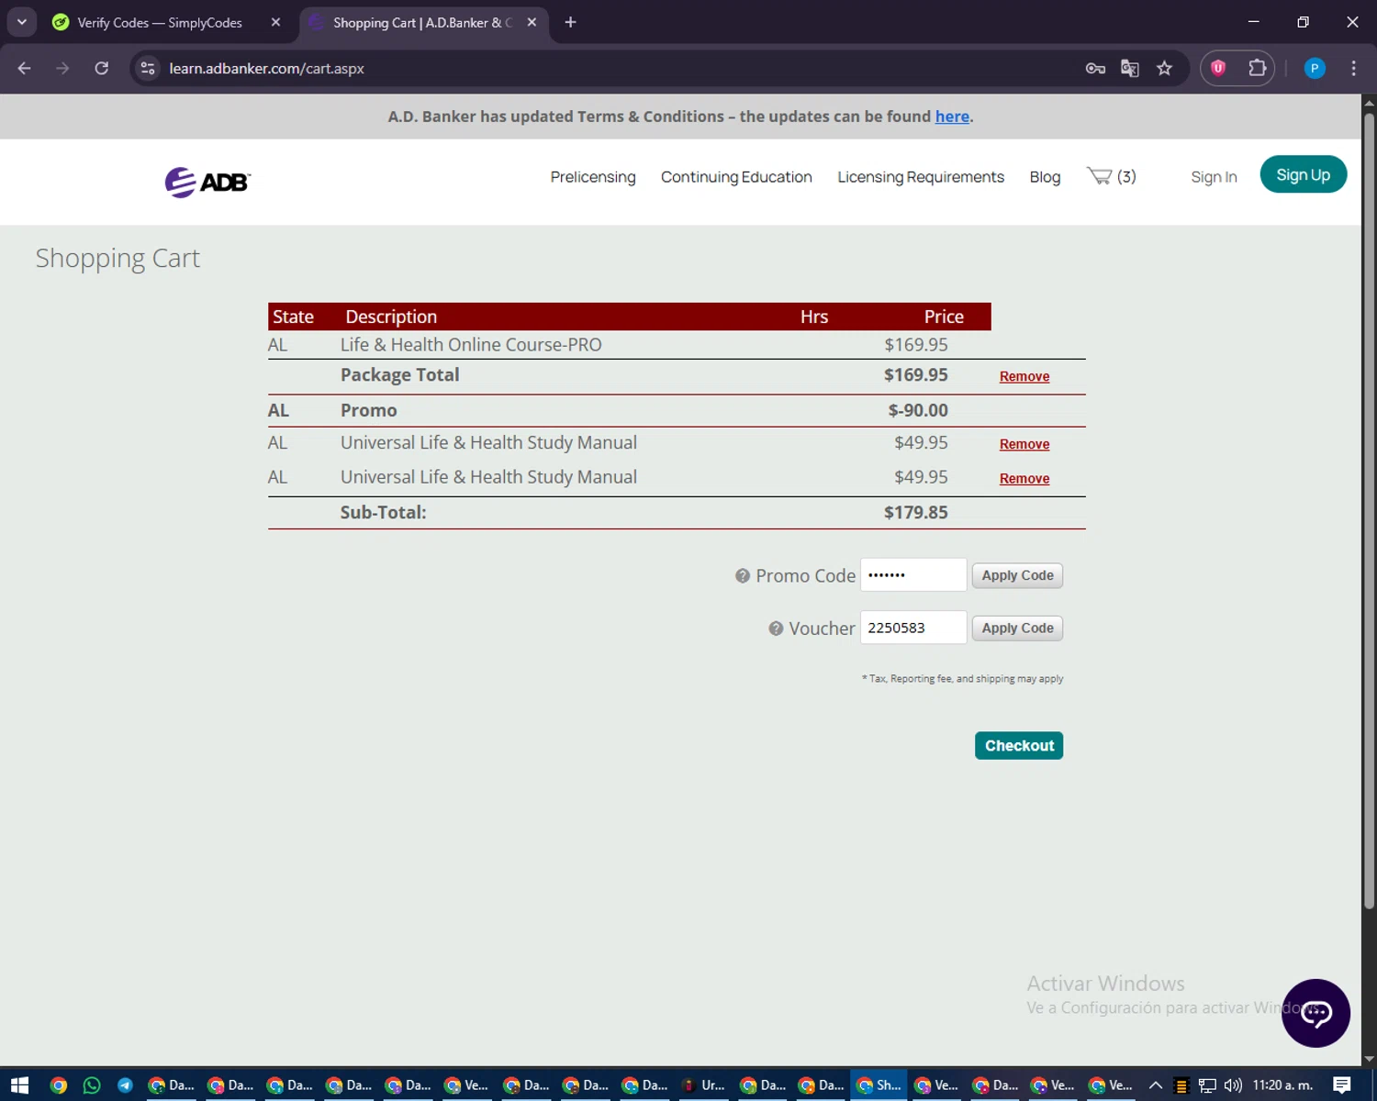The image size is (1377, 1101).
Task: Remove the Package Total item
Action: click(x=1024, y=376)
